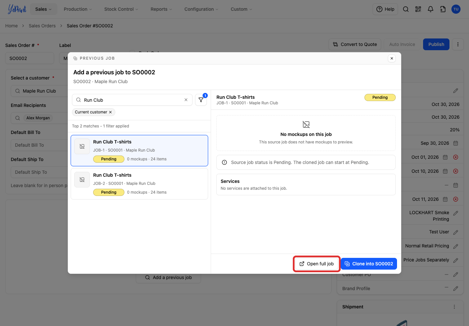Viewport: 469px width, 326px height.
Task: Open the notifications bell
Action: (x=431, y=9)
